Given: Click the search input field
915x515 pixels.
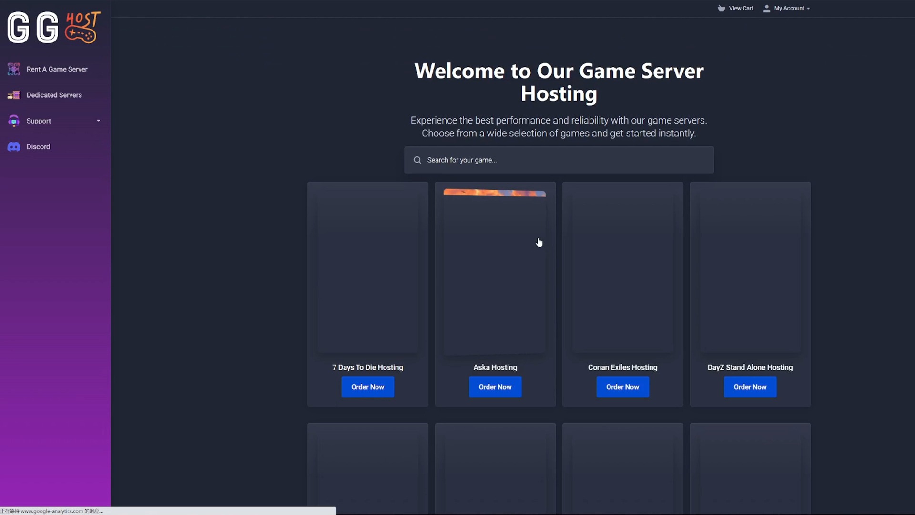Looking at the screenshot, I should click(559, 160).
